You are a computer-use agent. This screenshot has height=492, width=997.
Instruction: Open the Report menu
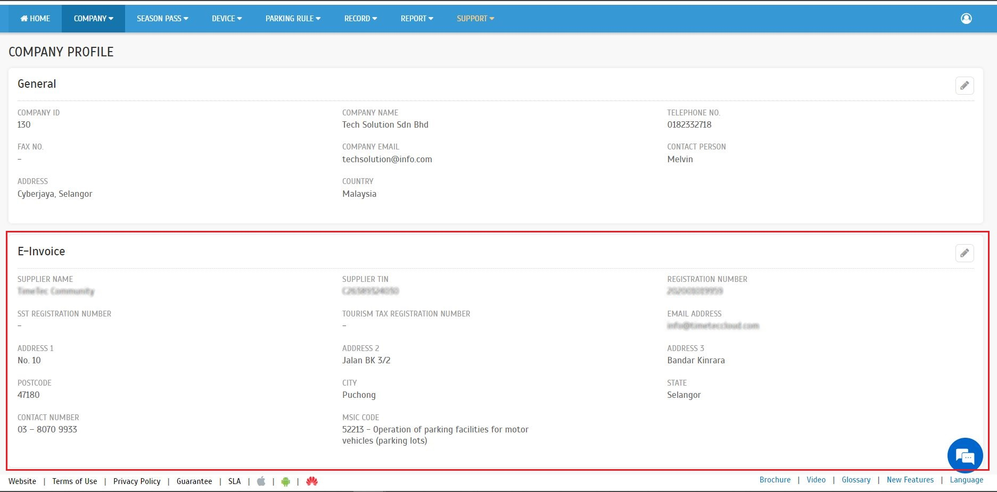(417, 19)
